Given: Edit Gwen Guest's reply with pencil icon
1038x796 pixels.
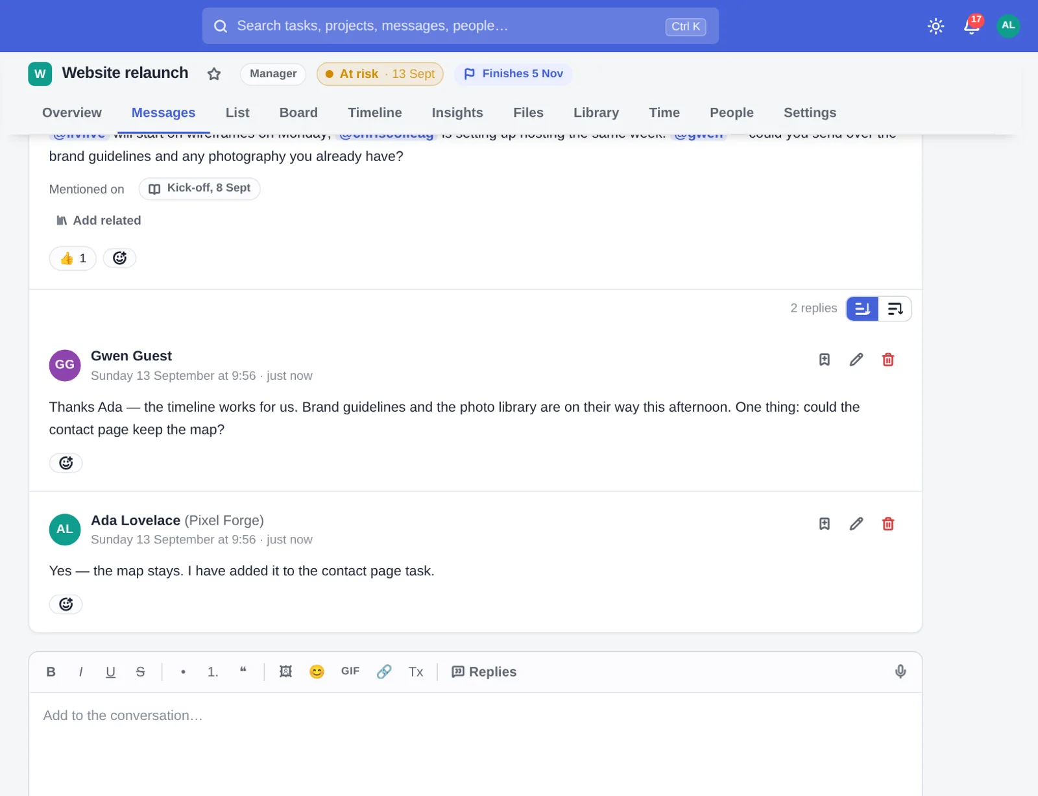Looking at the screenshot, I should (856, 360).
